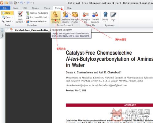Open Manage Profiles in Secure Document

[x=75, y=17]
